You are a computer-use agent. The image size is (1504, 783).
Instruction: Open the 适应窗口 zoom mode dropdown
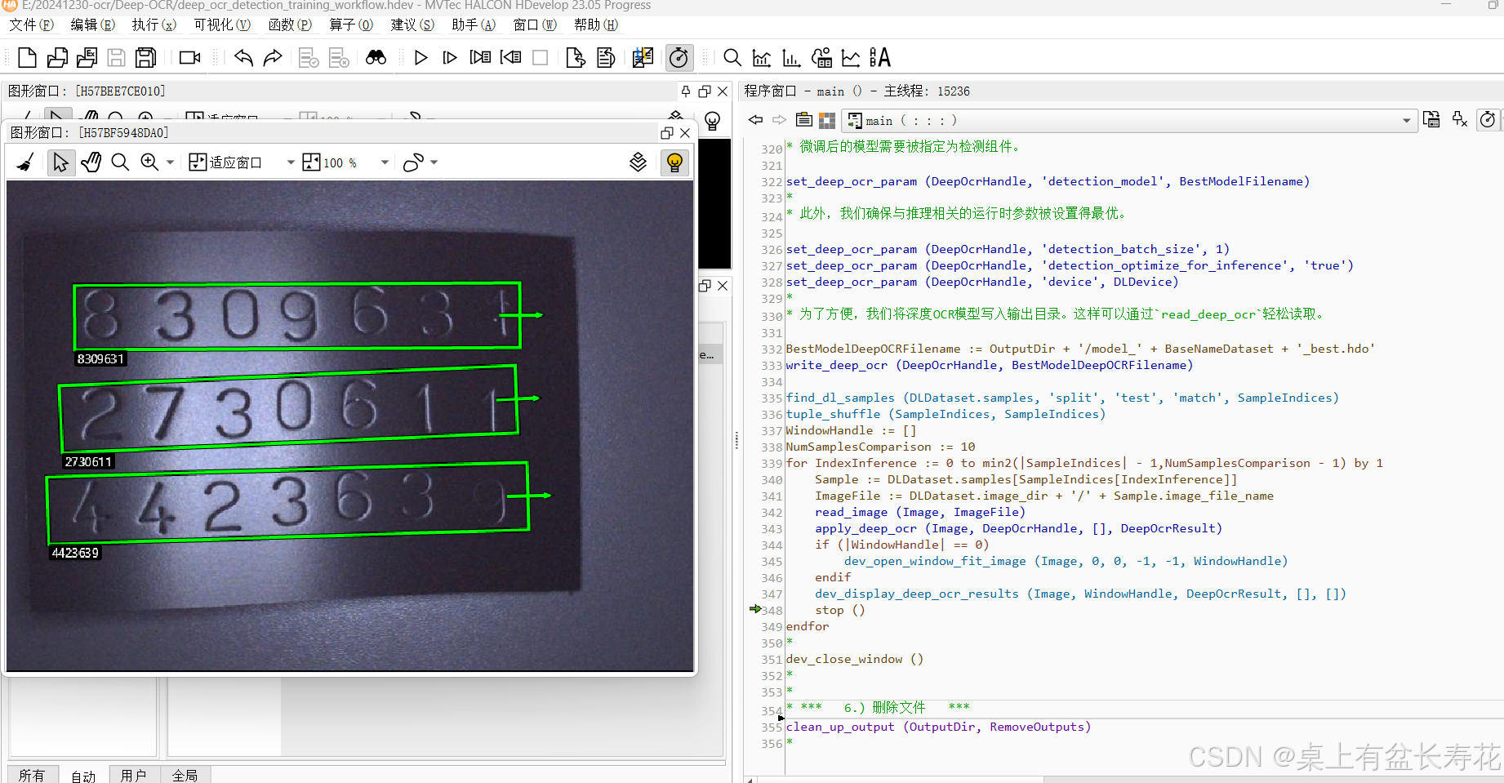pyautogui.click(x=290, y=162)
